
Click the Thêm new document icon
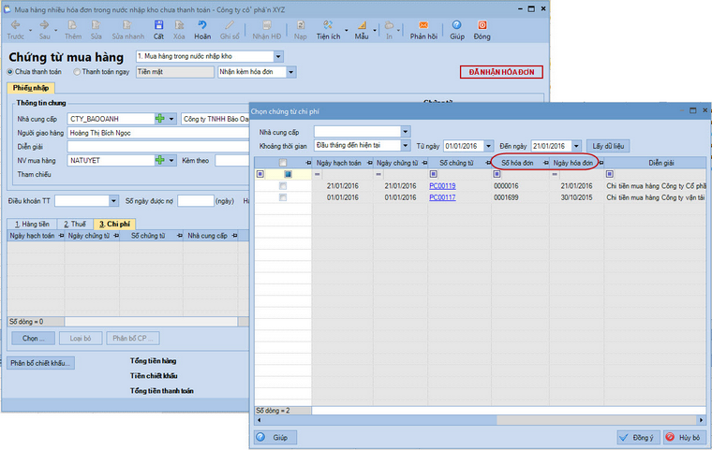pyautogui.click(x=72, y=25)
